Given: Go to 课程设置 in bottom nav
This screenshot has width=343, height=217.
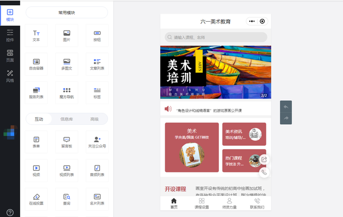Looking at the screenshot, I should pyautogui.click(x=202, y=203).
